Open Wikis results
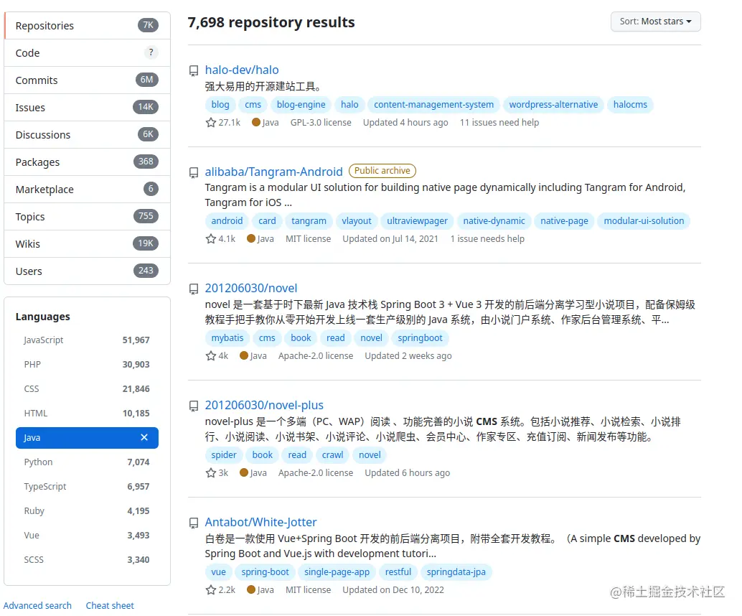The image size is (742, 616). 87,244
